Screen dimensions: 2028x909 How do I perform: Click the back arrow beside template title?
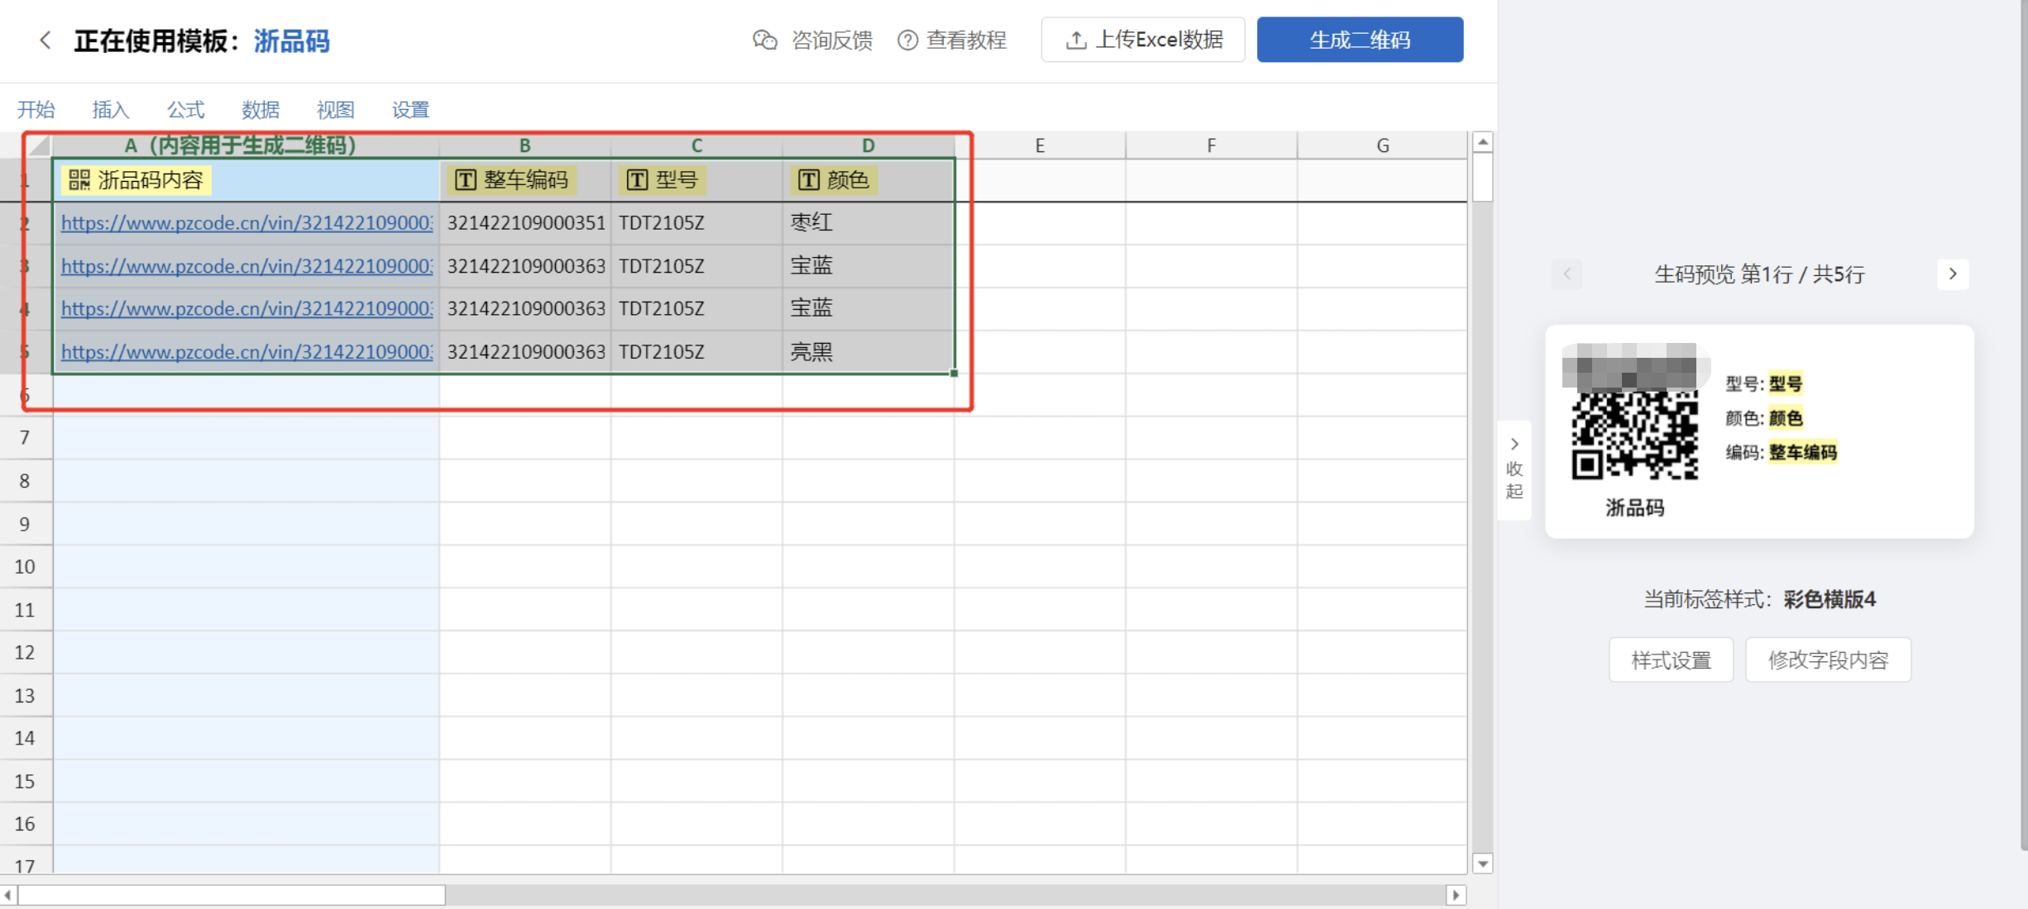coord(45,40)
